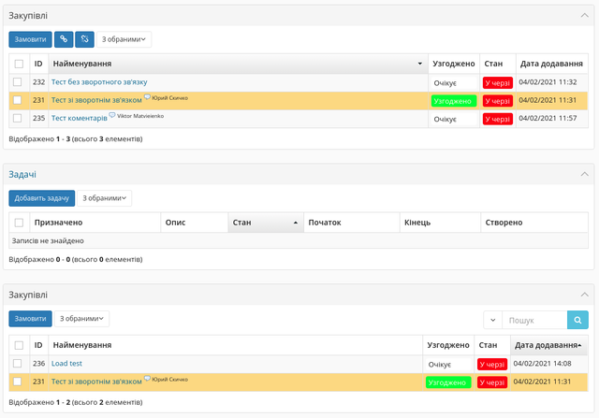This screenshot has width=599, height=418.
Task: Click У черзі status badge in row 232
Action: (x=498, y=83)
